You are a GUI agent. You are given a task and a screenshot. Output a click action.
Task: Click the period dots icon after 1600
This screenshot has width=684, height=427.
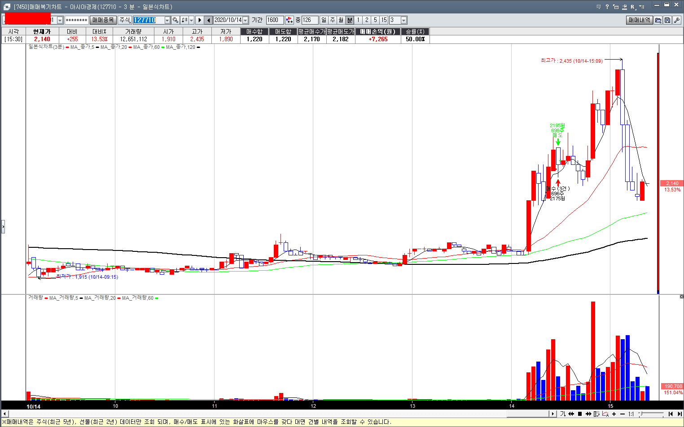pos(289,20)
